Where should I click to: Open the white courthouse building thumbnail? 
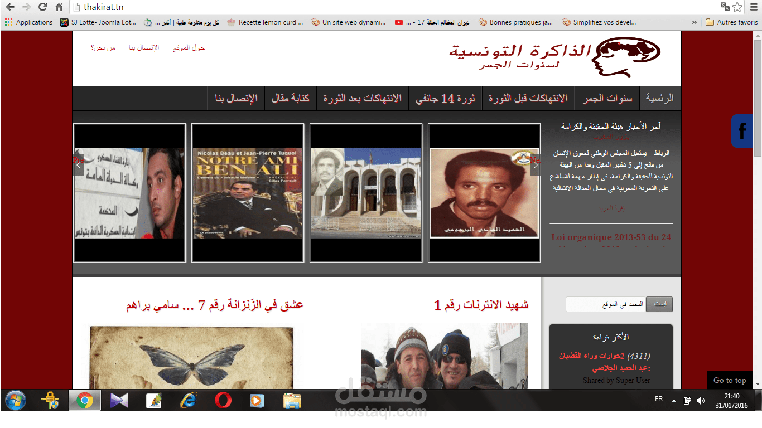coord(366,193)
